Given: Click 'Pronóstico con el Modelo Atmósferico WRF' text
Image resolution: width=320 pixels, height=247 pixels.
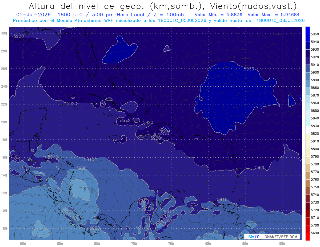Looking at the screenshot, I should pyautogui.click(x=63, y=20).
